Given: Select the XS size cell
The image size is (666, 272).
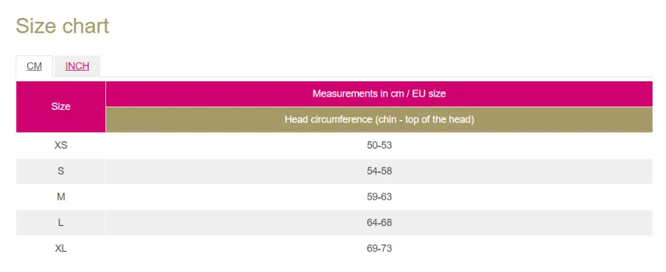Looking at the screenshot, I should (61, 145).
